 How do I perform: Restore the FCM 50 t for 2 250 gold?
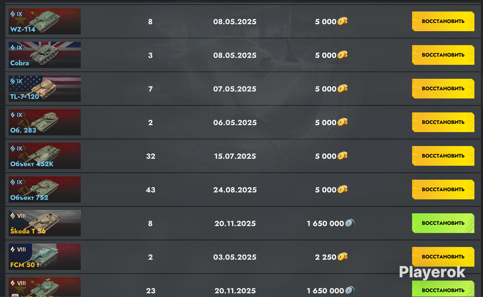click(443, 257)
